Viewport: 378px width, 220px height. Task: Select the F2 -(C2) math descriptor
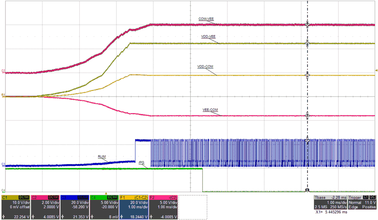pos(163,207)
